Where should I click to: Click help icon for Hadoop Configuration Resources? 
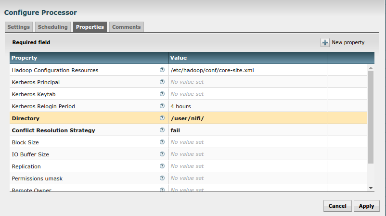(x=162, y=70)
